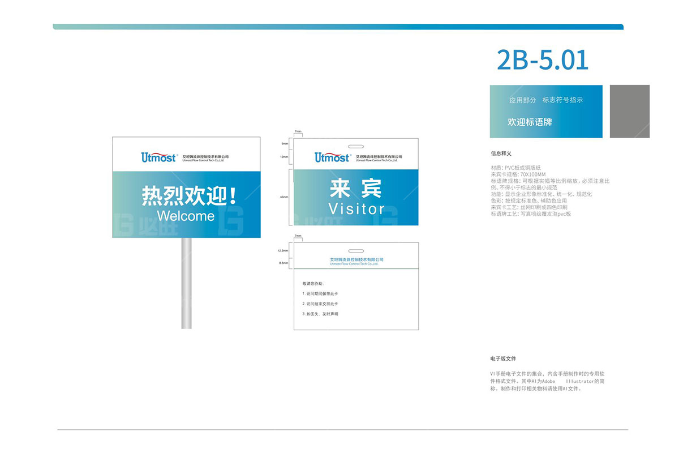The height and width of the screenshot is (453, 679).
Task: Click the "12.5mm" dimension label
Action: click(283, 250)
